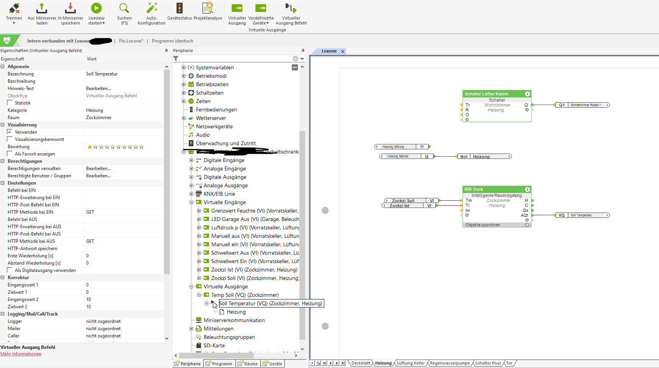This screenshot has height=368, width=659.
Task: Open the Mehr Informationen link
Action: [x=21, y=354]
